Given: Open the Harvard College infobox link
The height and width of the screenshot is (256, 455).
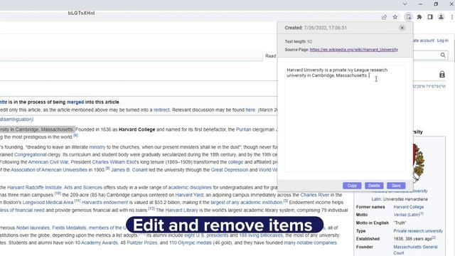Looking at the screenshot, I should point(409,207).
